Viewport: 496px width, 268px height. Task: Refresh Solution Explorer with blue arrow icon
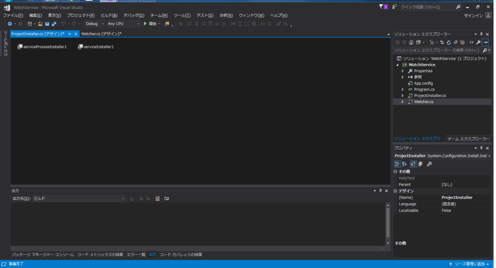pyautogui.click(x=449, y=42)
